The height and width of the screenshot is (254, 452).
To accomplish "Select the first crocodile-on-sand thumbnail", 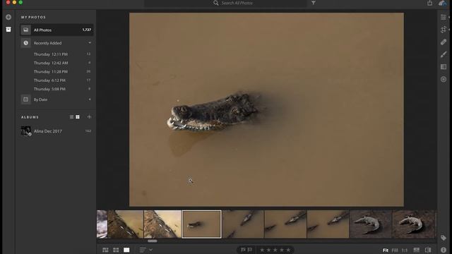I will (370, 224).
